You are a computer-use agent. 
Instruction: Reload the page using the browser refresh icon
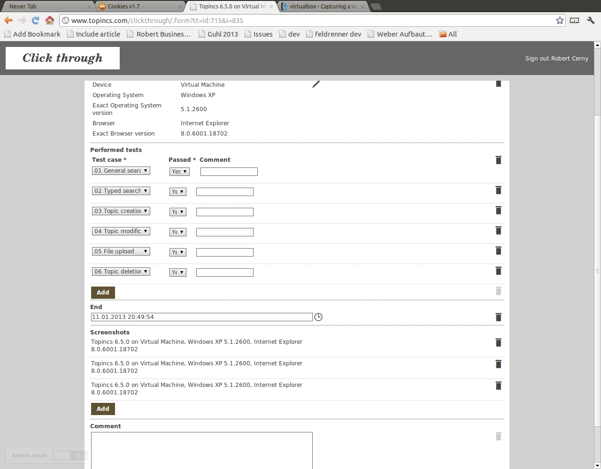pyautogui.click(x=36, y=20)
